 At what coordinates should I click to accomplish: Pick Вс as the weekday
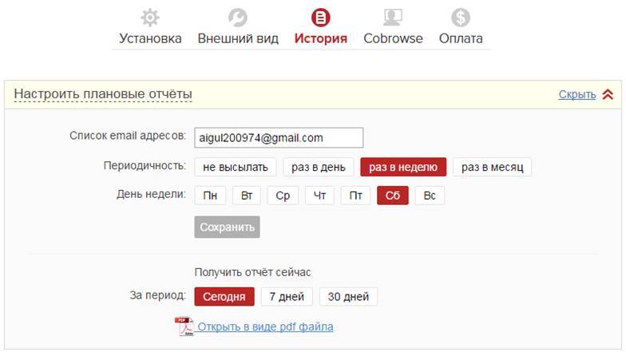coord(430,196)
